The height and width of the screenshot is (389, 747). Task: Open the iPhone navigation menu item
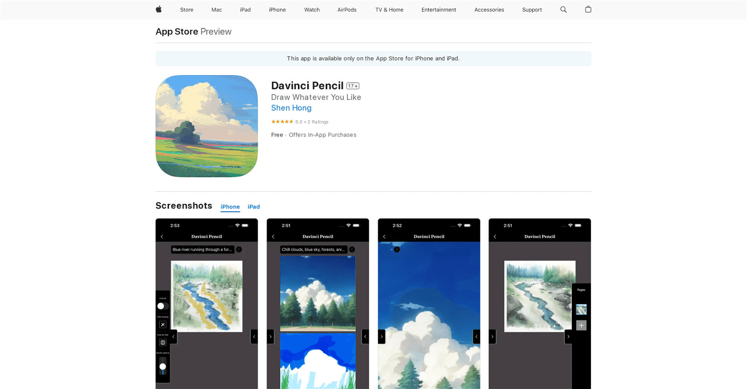click(277, 10)
